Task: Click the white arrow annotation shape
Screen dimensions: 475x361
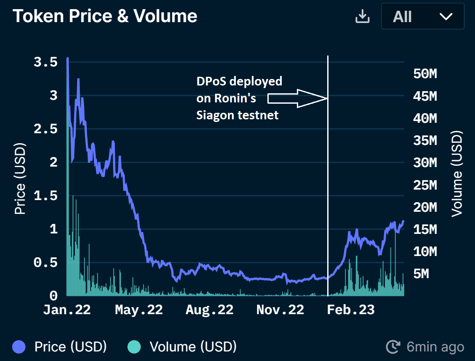Action: [x=297, y=98]
